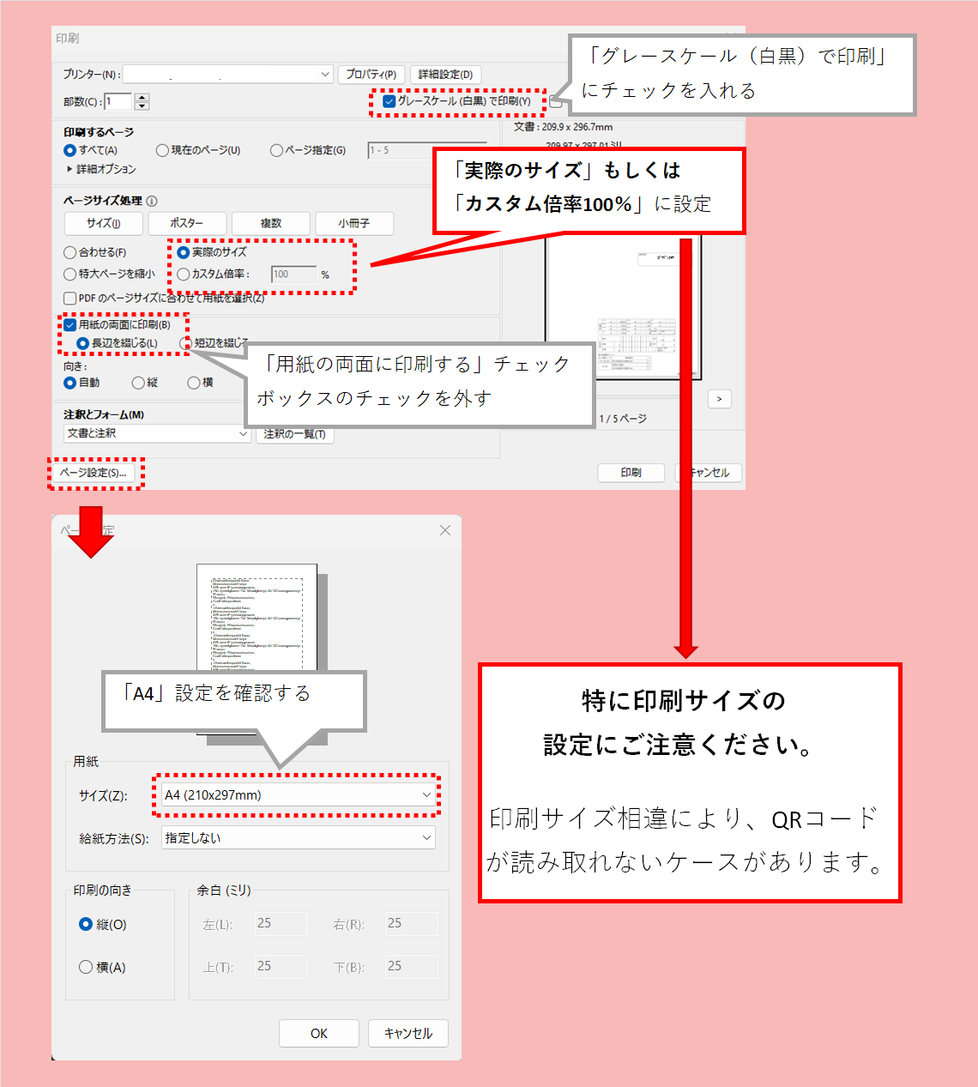Image resolution: width=978 pixels, height=1087 pixels.
Task: Close the page setup dialog with X
Action: tap(444, 530)
